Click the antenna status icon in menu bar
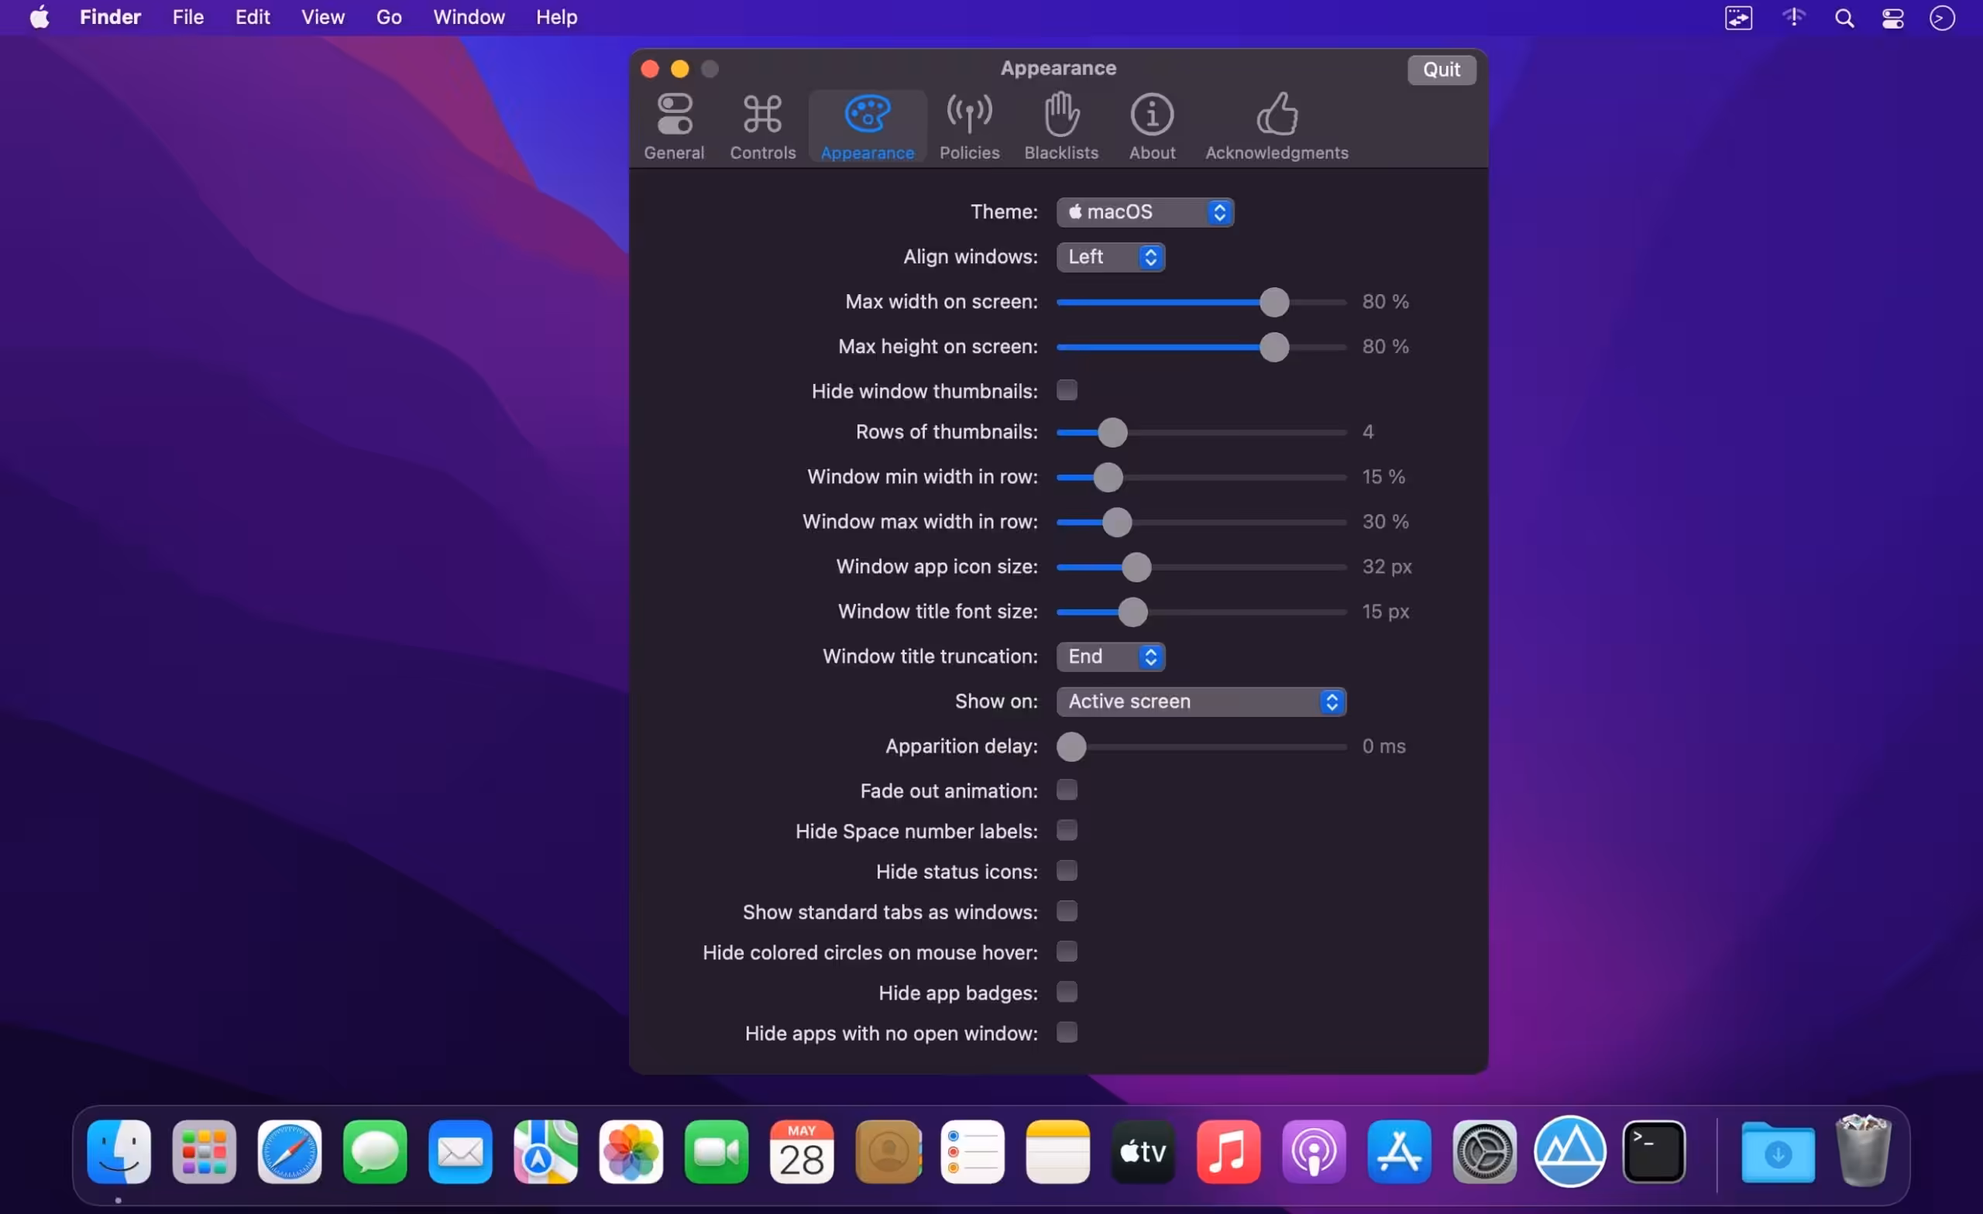The image size is (1983, 1214). click(1793, 17)
